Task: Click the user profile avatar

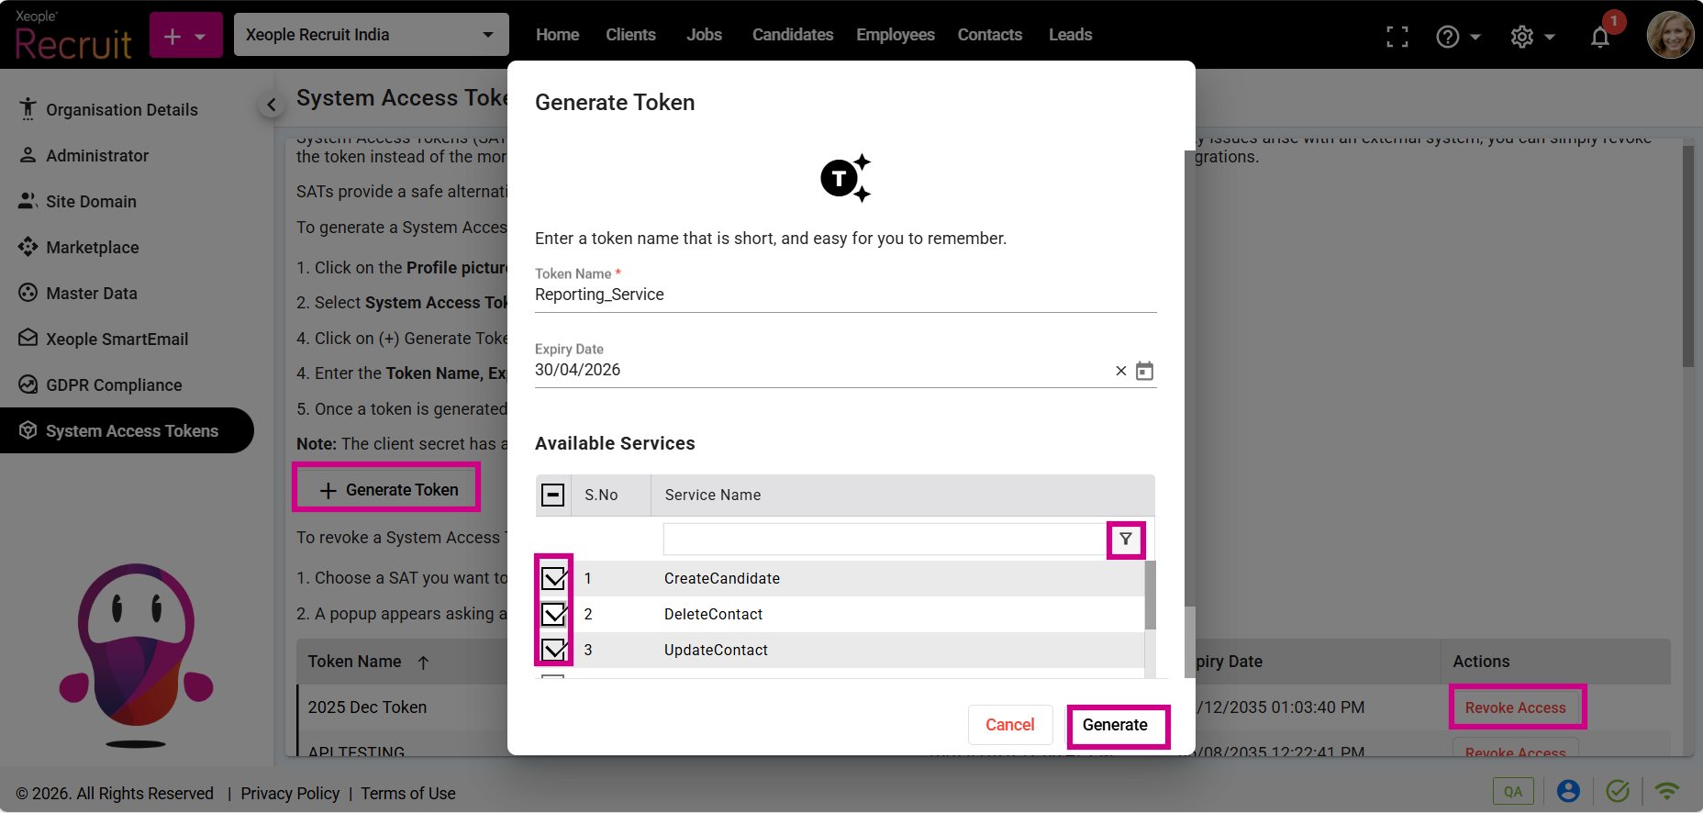Action: coord(1670,36)
